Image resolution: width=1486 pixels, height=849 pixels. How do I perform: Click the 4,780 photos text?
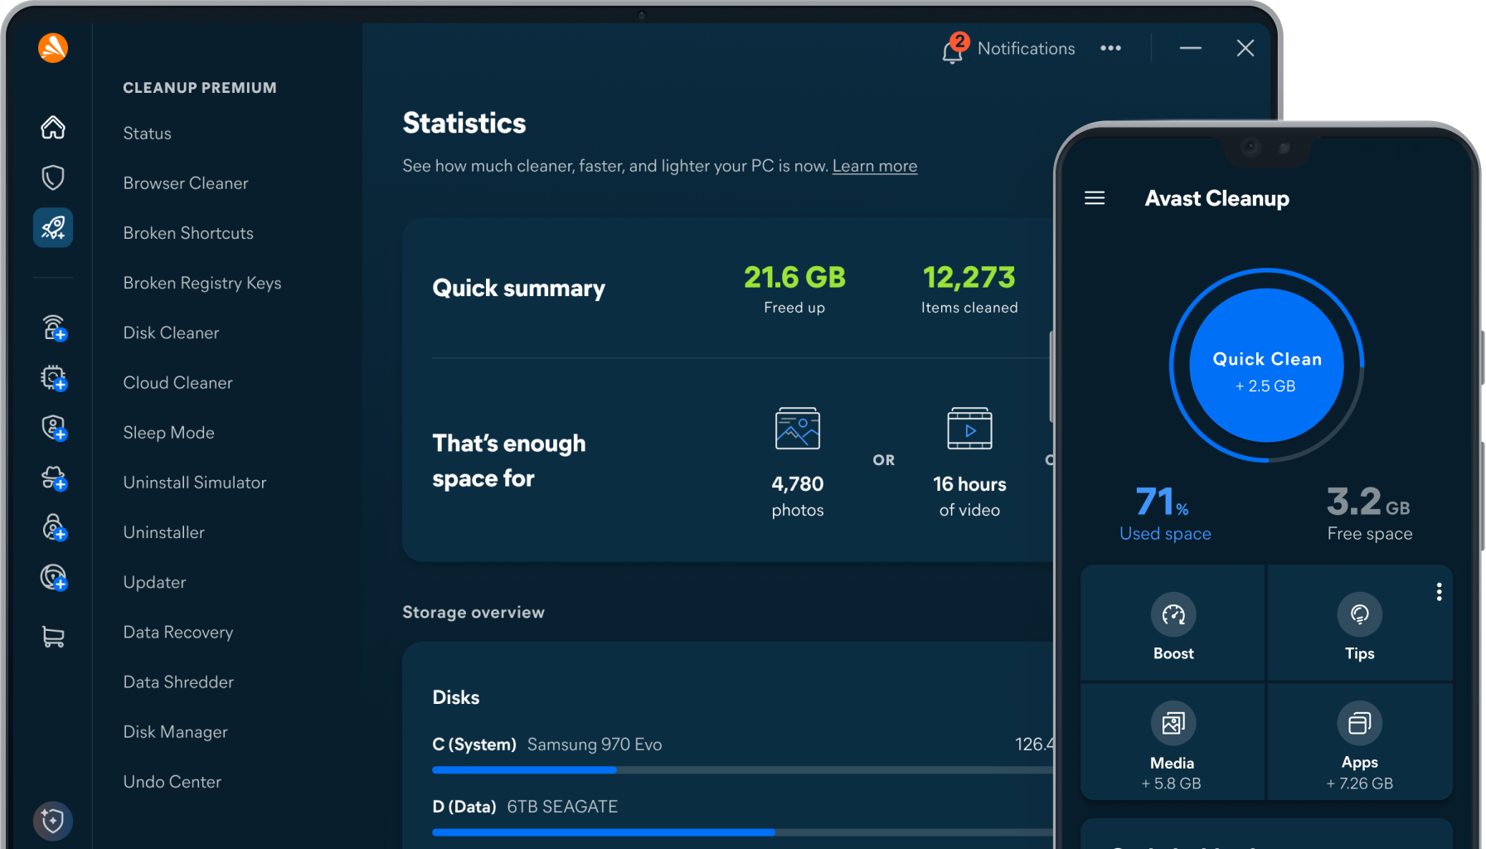[798, 497]
